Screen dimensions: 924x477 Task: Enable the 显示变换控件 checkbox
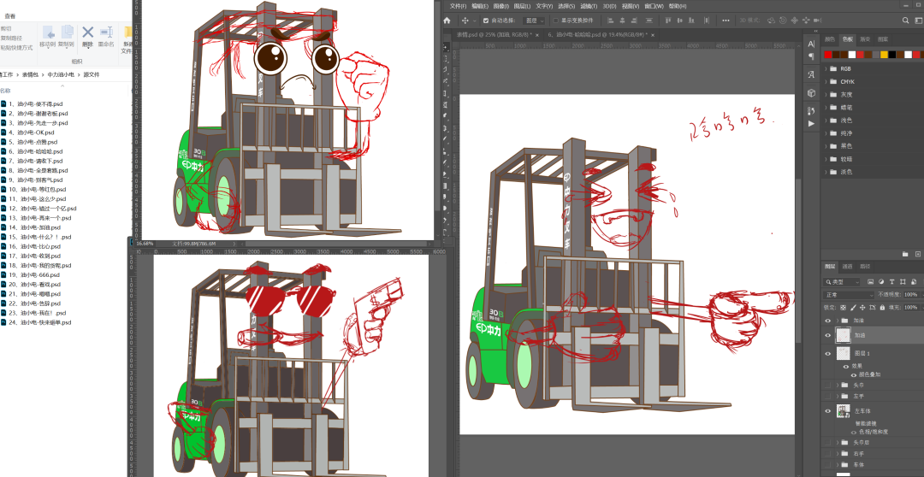coord(554,20)
